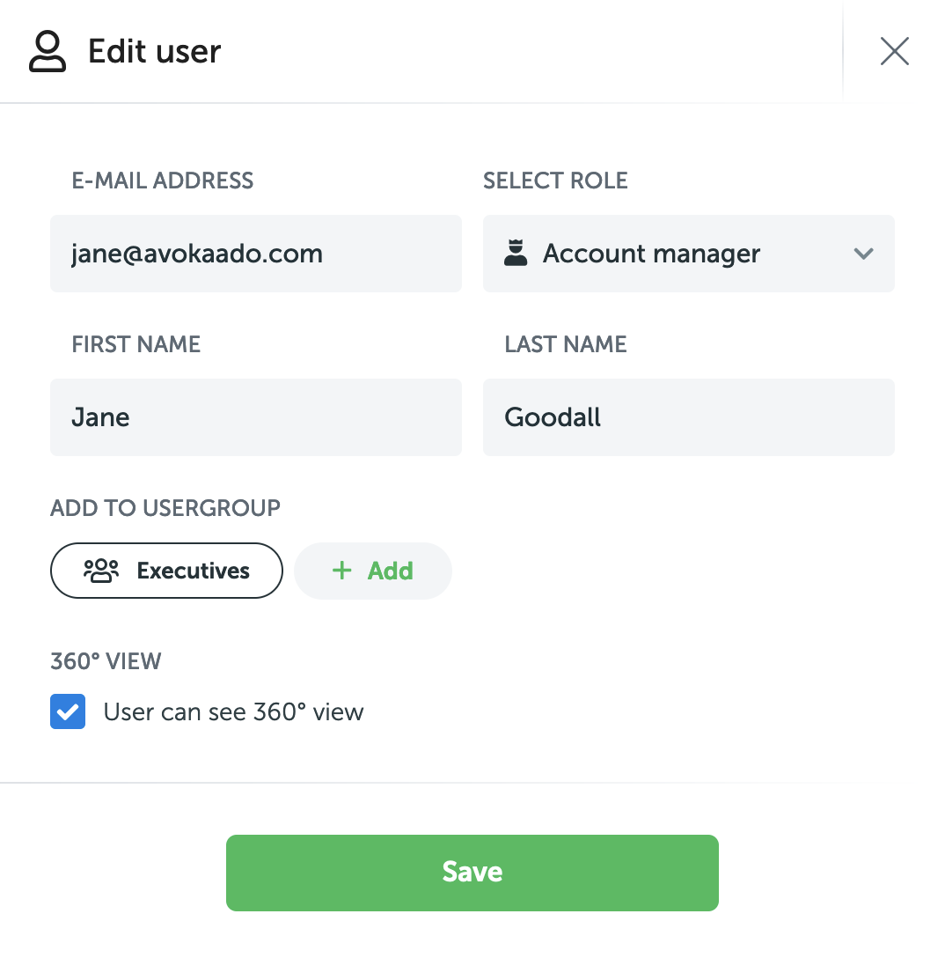This screenshot has width=945, height=958.
Task: Click the people group icon on Executives
Action: [101, 571]
